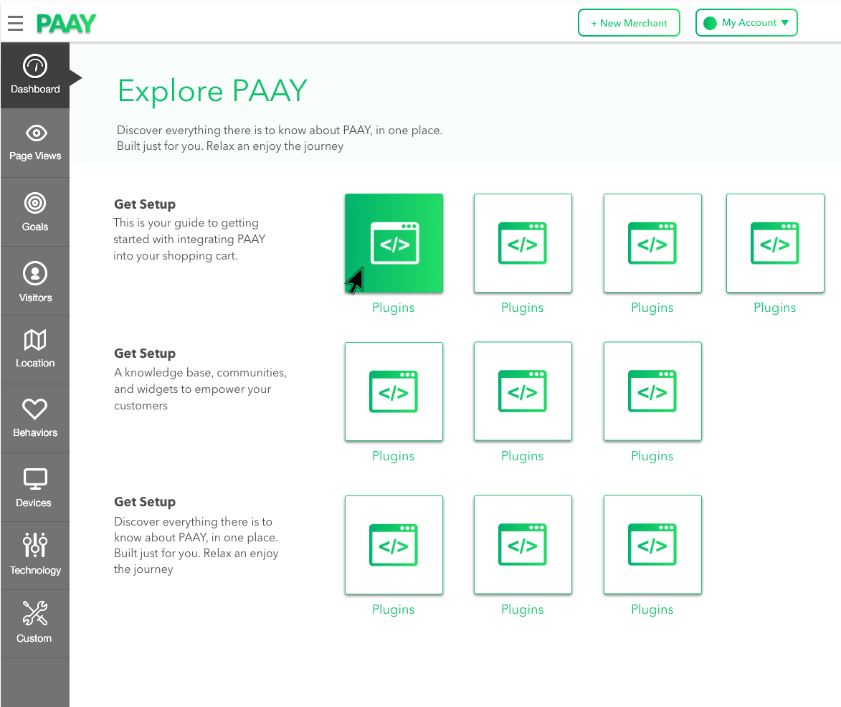Click the PAAY logo
The width and height of the screenshot is (841, 707).
click(x=67, y=24)
